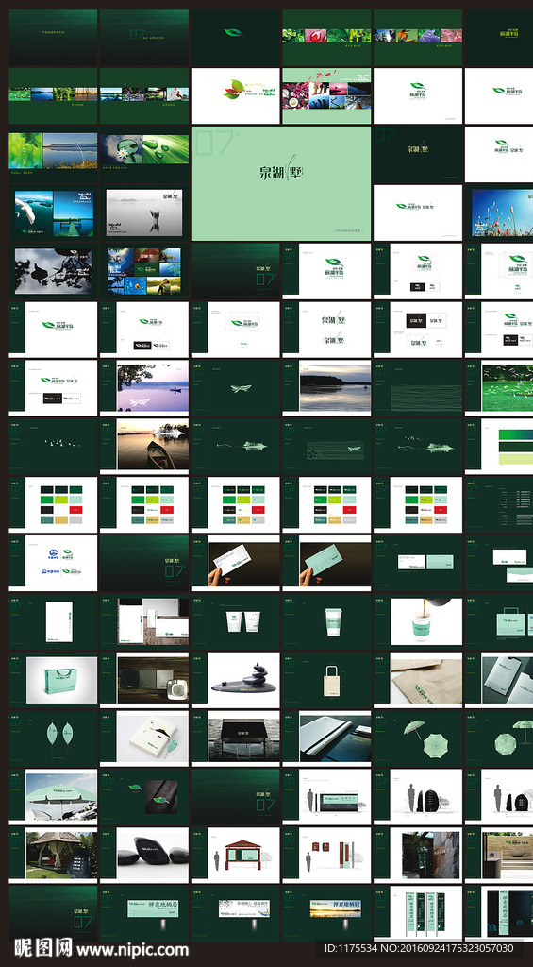Open the green gradient color bars slide
The width and height of the screenshot is (533, 967).
tap(498, 446)
